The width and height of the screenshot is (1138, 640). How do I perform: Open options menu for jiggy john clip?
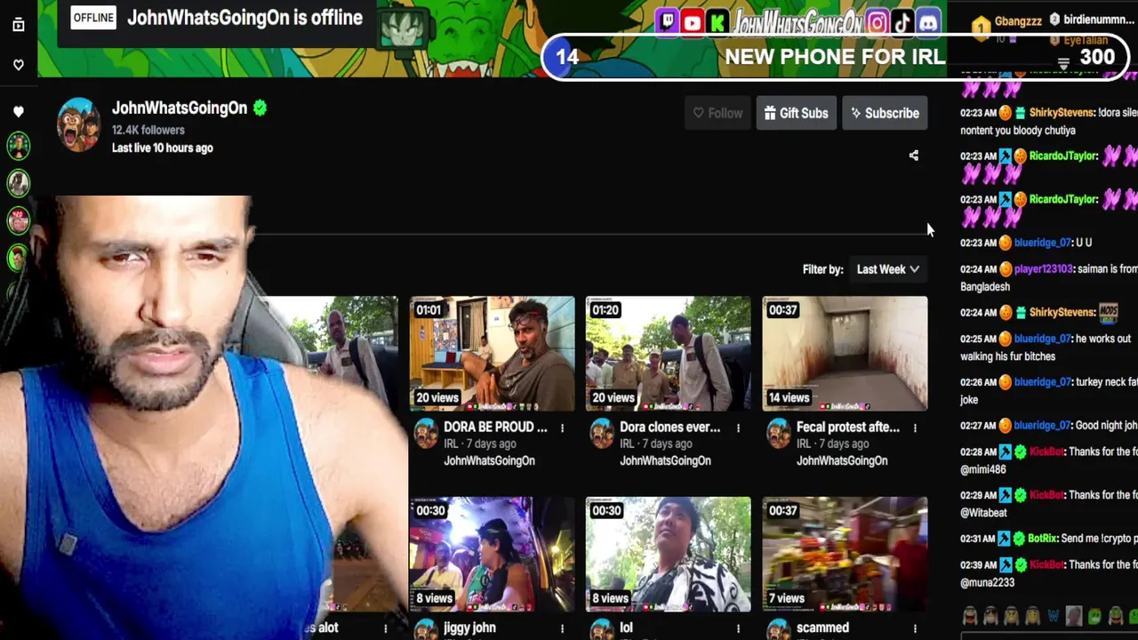tap(562, 628)
